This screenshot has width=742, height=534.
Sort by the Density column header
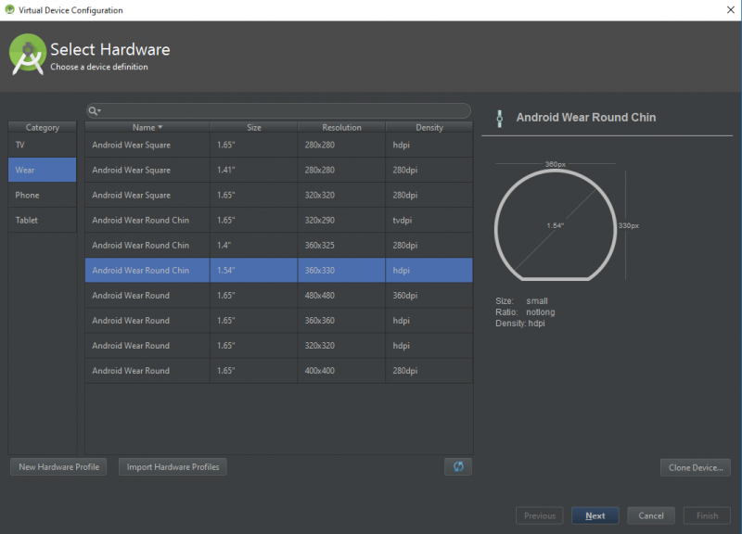point(429,127)
